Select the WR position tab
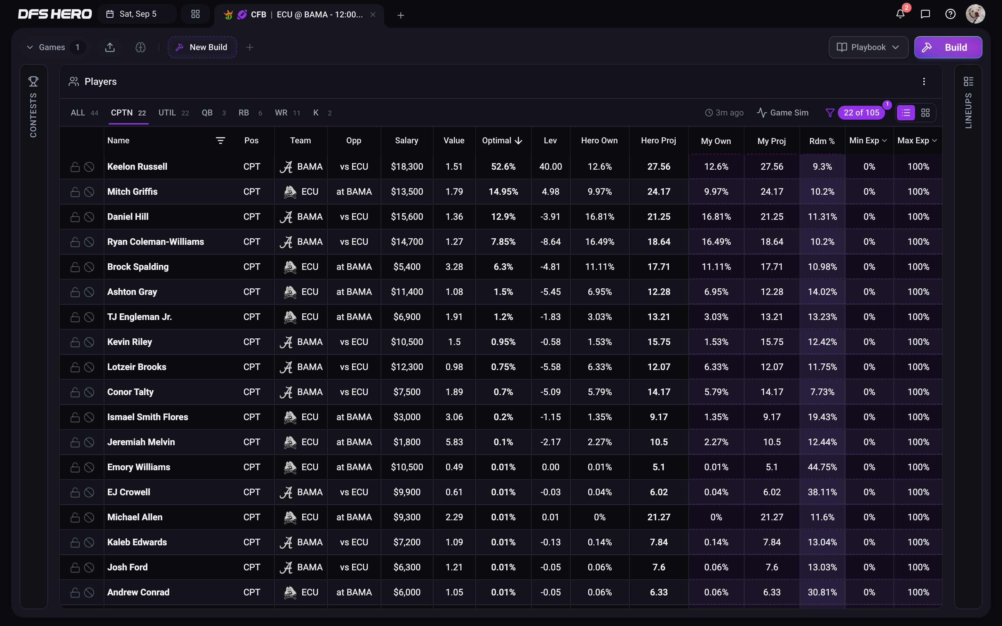The width and height of the screenshot is (1002, 626). click(287, 113)
